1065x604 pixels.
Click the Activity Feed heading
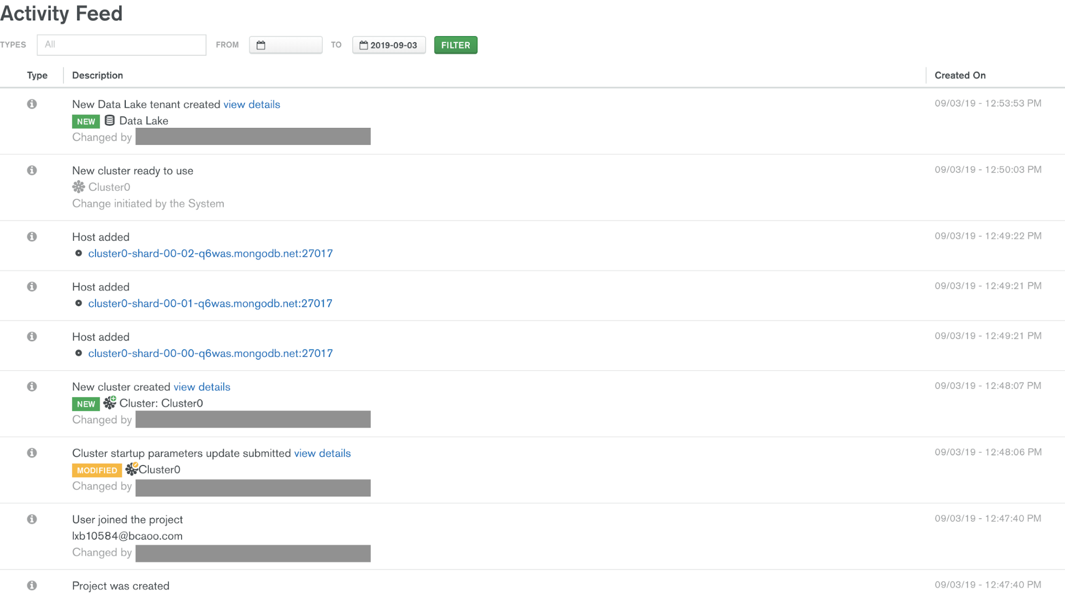[x=61, y=13]
